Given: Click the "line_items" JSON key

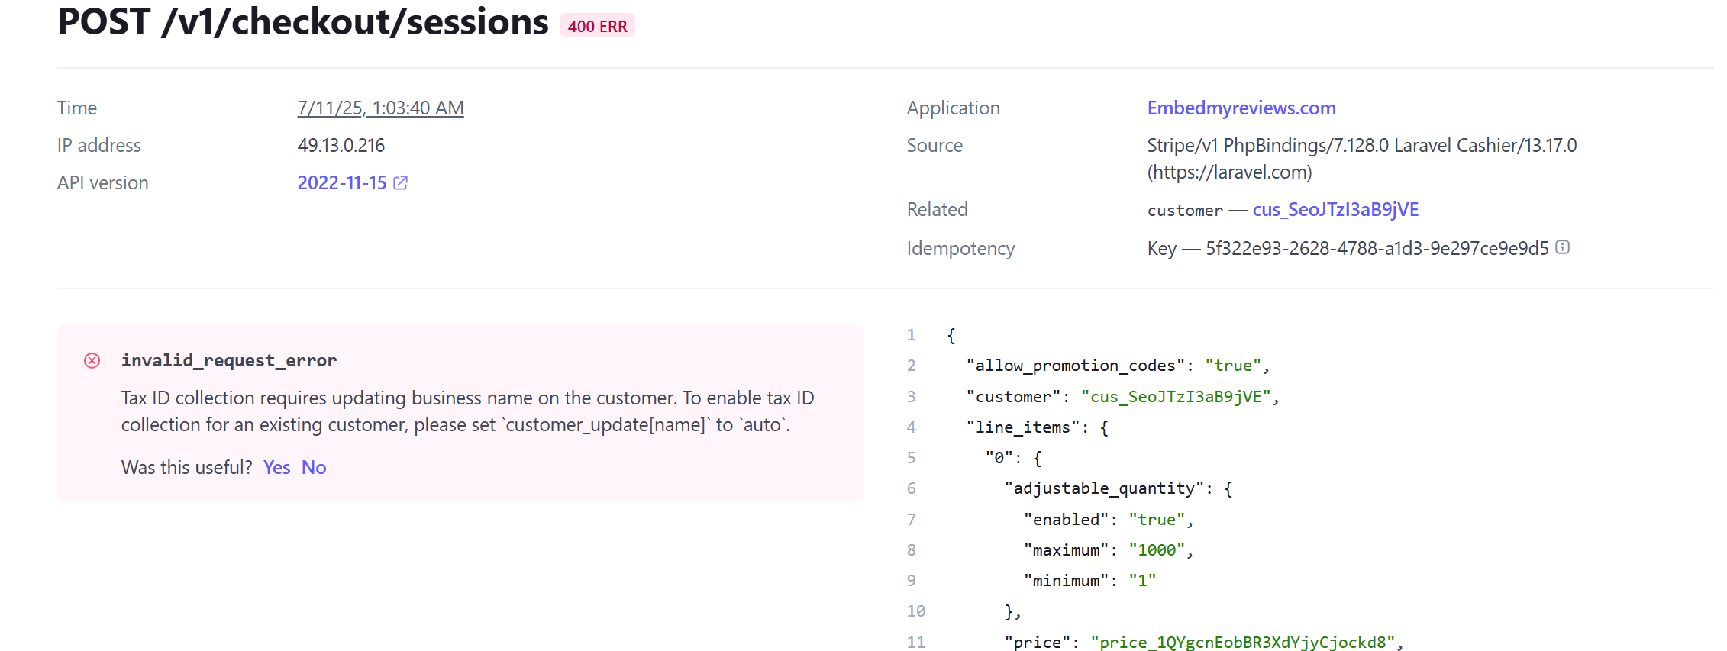Looking at the screenshot, I should (1023, 427).
